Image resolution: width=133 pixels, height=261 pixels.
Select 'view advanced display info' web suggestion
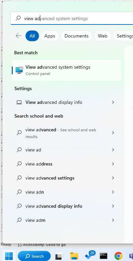click(66, 206)
